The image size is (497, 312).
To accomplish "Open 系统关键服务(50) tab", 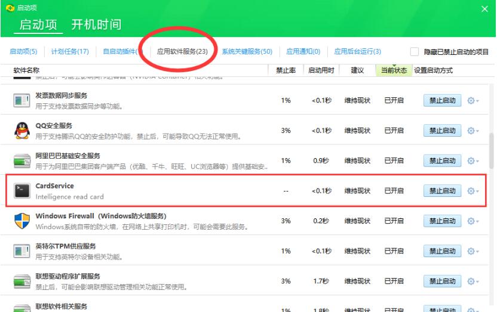I will 247,52.
